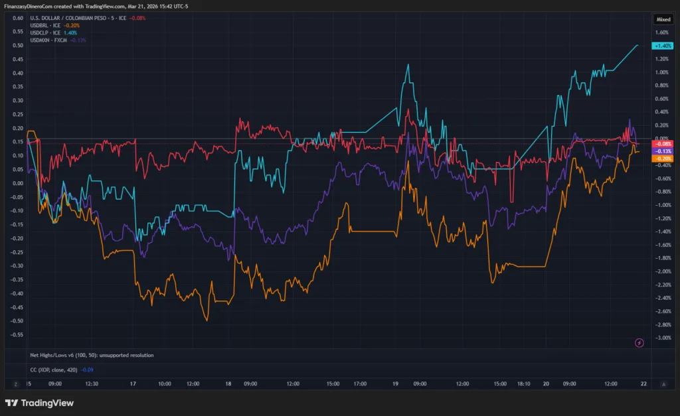The image size is (680, 416).
Task: Click the date 18 on the time axis
Action: pyautogui.click(x=228, y=383)
